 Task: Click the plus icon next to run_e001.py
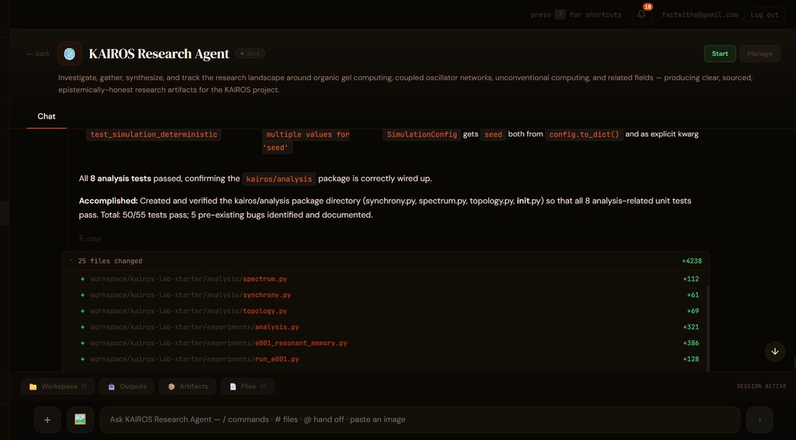[x=82, y=359]
